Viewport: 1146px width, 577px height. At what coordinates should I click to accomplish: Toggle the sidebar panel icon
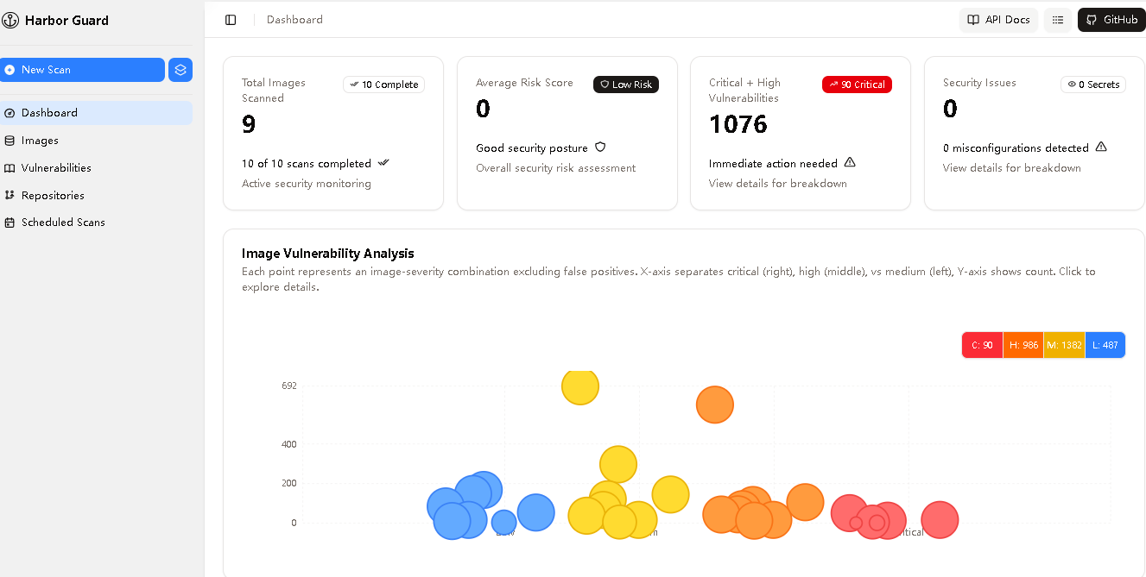click(231, 20)
